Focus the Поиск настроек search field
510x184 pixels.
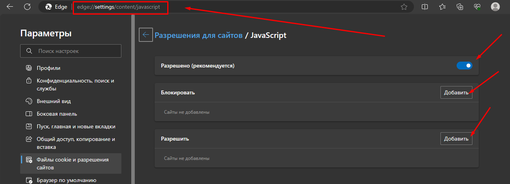(x=71, y=51)
